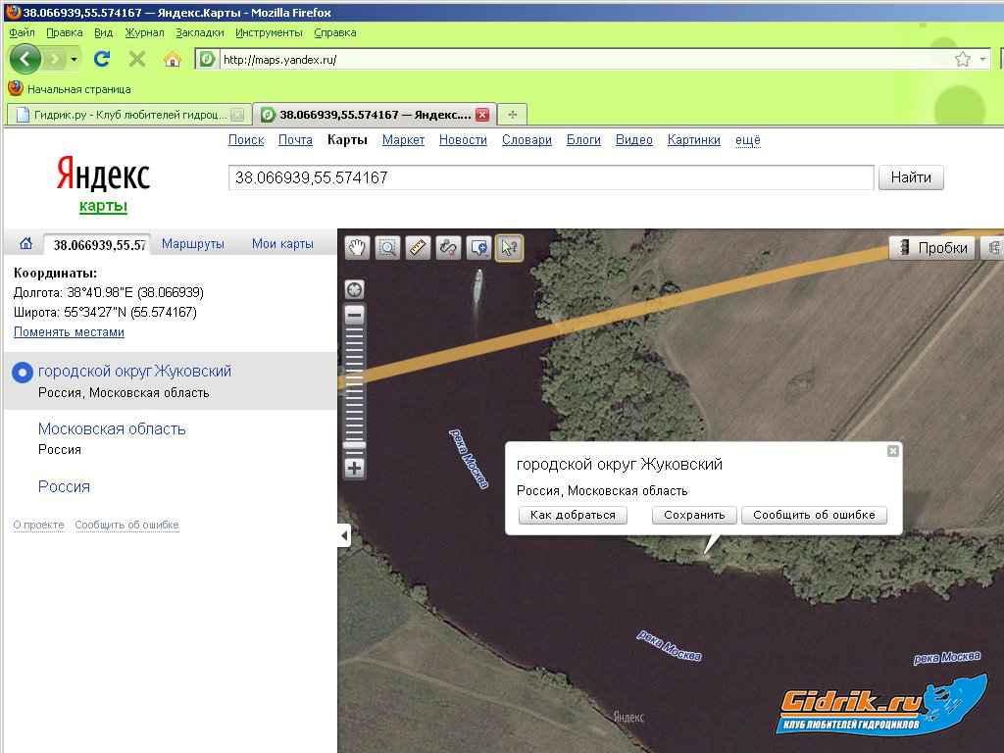1004x753 pixels.
Task: Collapse the left sidebar panel arrow
Action: coord(343,535)
